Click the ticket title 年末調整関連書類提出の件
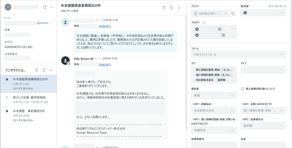 click(x=81, y=6)
